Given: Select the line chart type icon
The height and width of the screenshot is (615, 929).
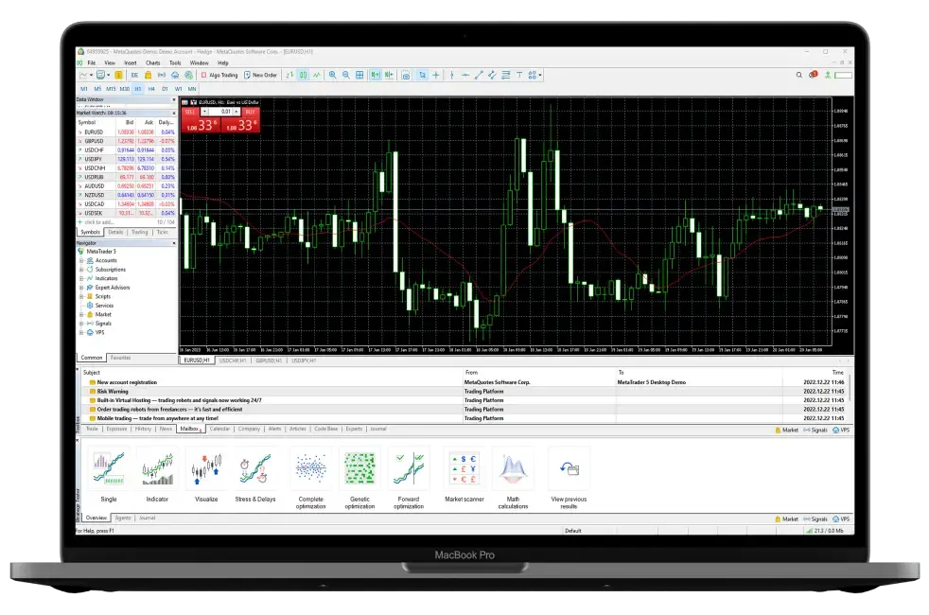Looking at the screenshot, I should click(x=318, y=76).
